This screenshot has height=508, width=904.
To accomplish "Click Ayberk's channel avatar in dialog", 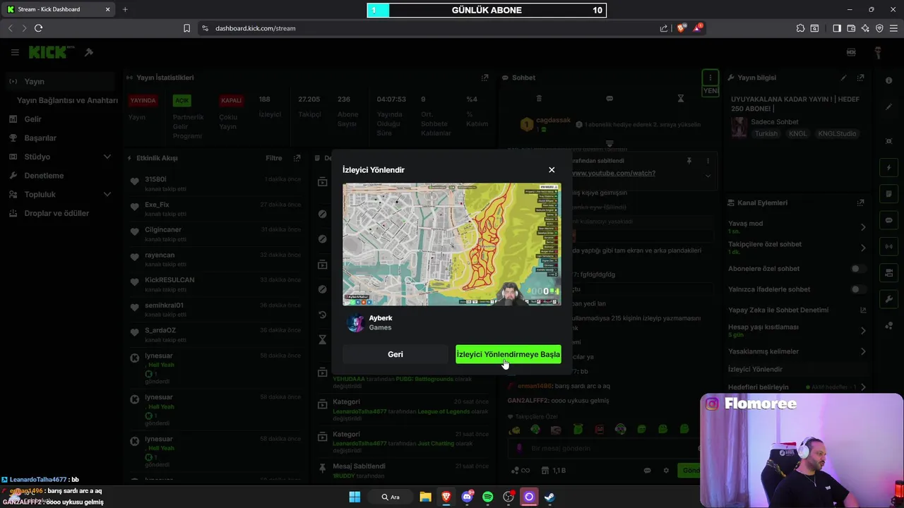I will click(x=355, y=322).
